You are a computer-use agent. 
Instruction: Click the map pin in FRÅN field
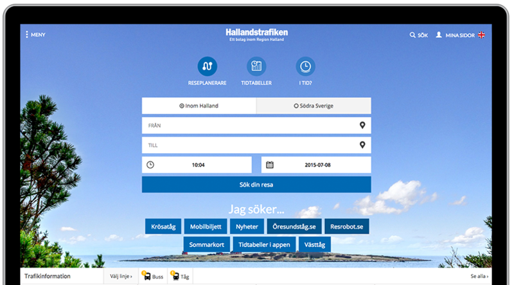[x=362, y=125]
